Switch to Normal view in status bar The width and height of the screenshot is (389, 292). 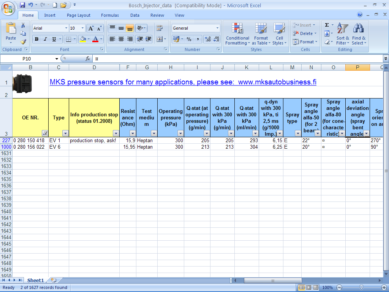302,287
